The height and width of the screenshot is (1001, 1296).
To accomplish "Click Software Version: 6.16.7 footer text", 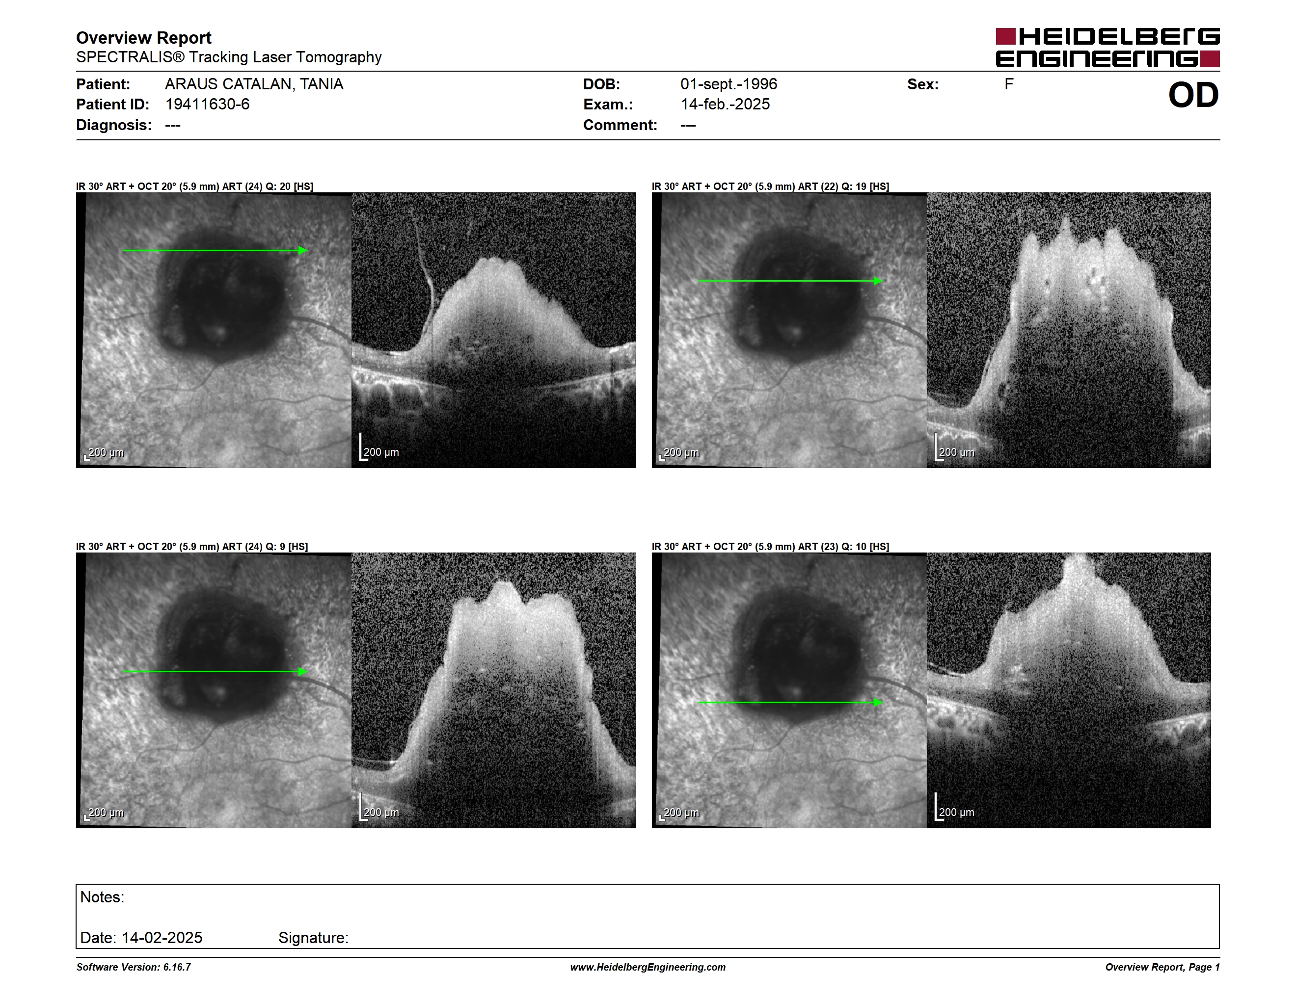I will pyautogui.click(x=134, y=967).
